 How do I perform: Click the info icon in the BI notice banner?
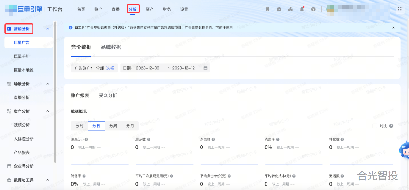(70, 28)
